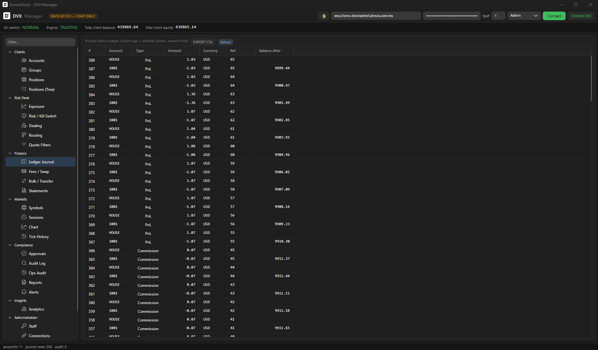Click the EXPORT CSV button
The height and width of the screenshot is (350, 598).
[x=203, y=42]
